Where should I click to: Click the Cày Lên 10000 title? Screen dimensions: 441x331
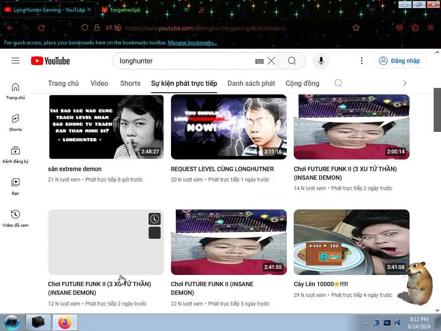coord(321,284)
